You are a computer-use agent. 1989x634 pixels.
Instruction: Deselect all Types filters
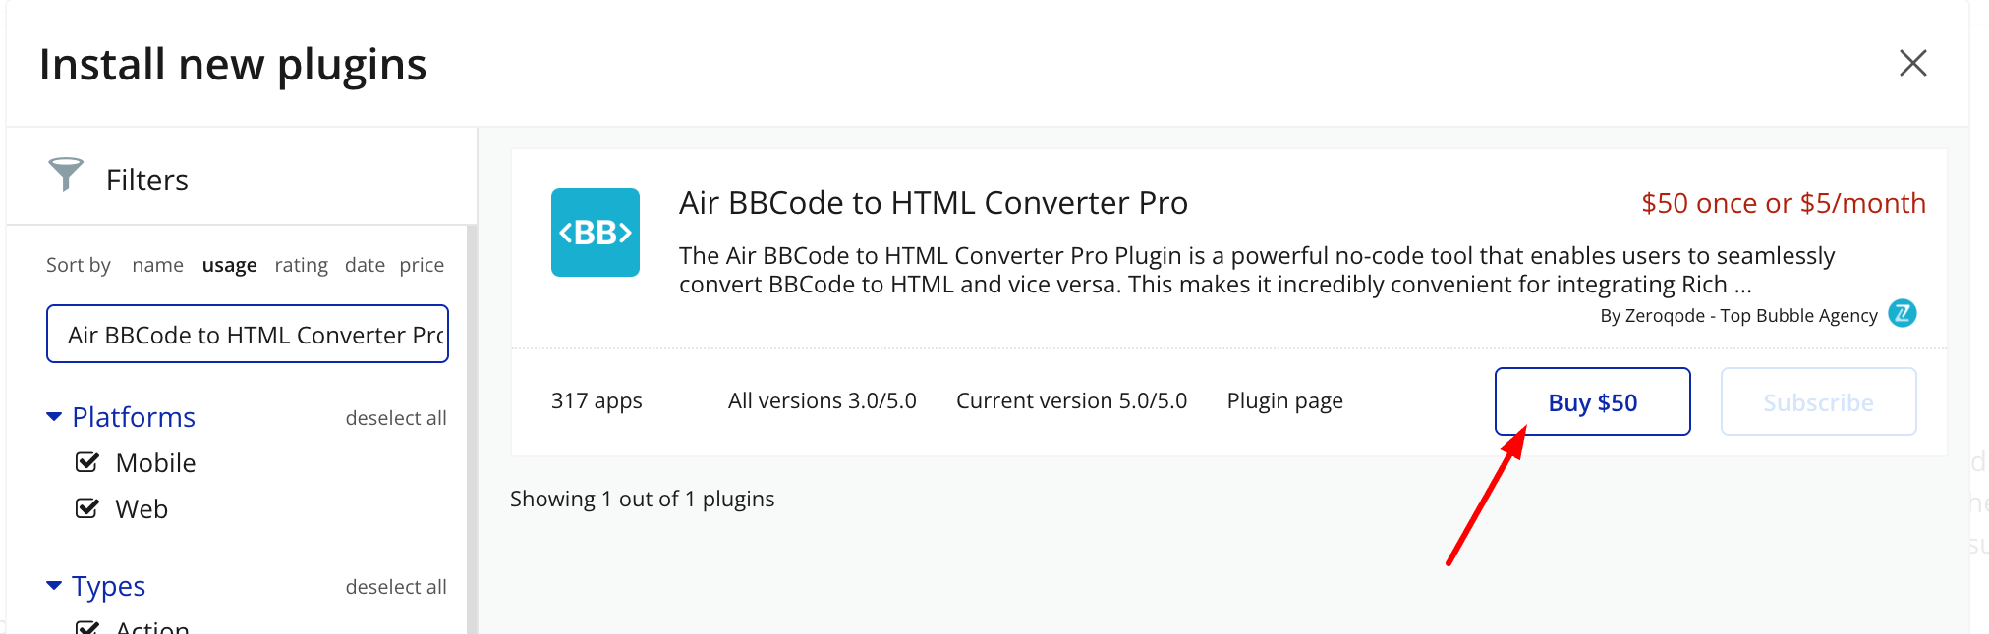point(395,587)
